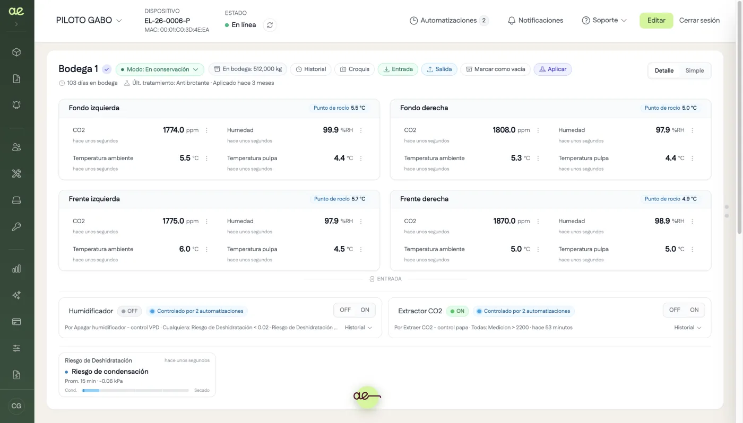Open the CG user avatar

pos(16,406)
